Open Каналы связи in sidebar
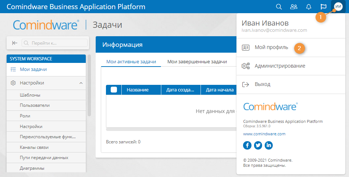Screen dimensions: 349x177 46,147
